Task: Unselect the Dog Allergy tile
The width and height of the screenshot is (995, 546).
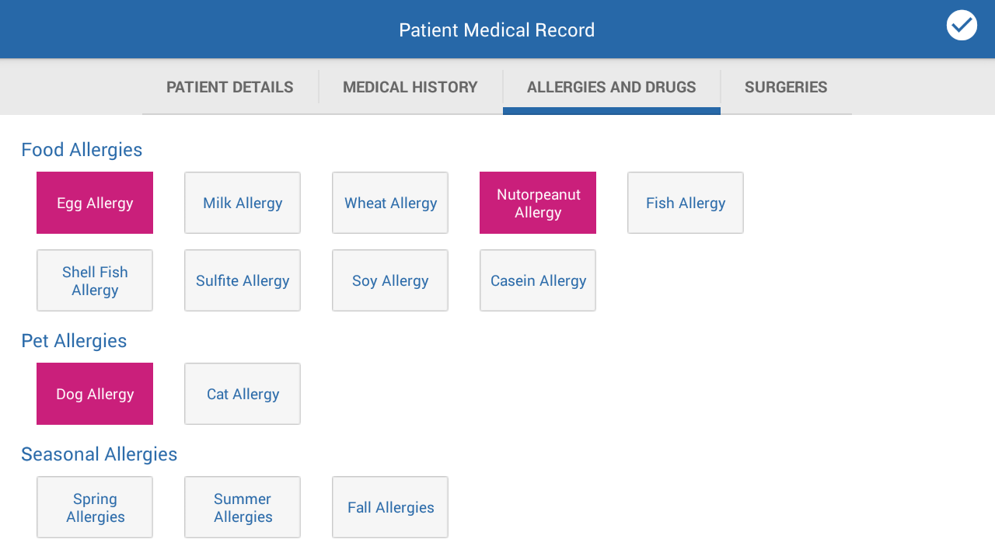Action: click(95, 394)
